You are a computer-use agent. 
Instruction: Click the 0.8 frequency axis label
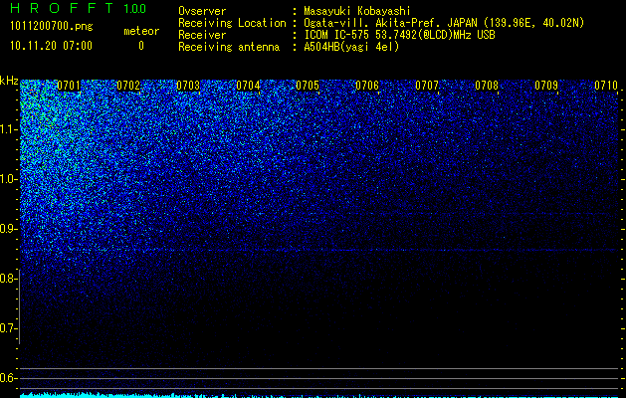(8, 279)
